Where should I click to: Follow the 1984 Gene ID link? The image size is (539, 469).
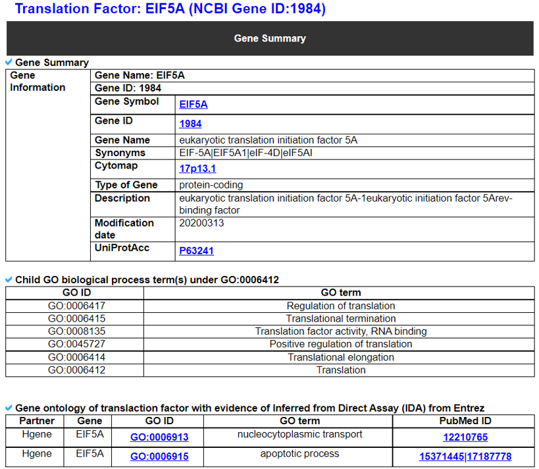190,124
